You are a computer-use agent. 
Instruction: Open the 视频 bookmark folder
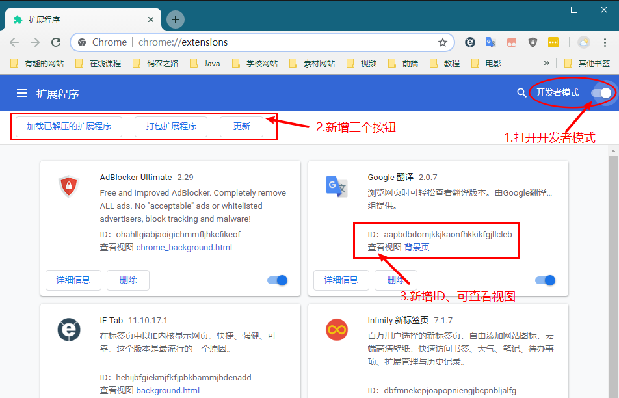(x=362, y=64)
